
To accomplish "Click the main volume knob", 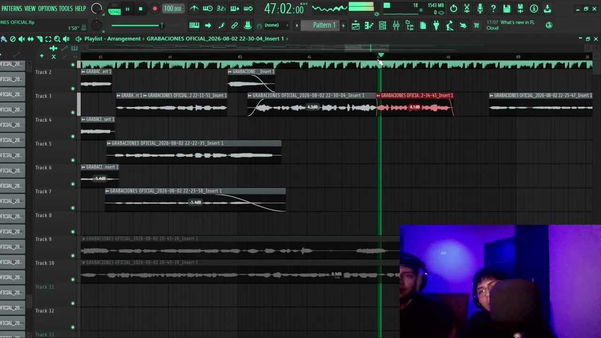I will click(x=96, y=8).
